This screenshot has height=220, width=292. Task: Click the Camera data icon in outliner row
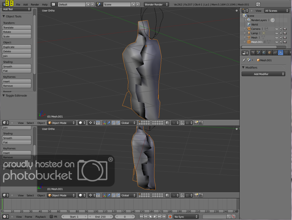(266, 29)
